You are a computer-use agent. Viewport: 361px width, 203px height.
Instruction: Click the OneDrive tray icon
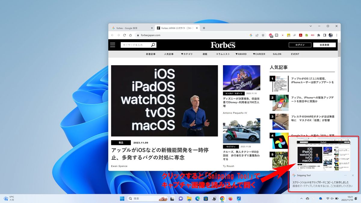tap(307, 198)
